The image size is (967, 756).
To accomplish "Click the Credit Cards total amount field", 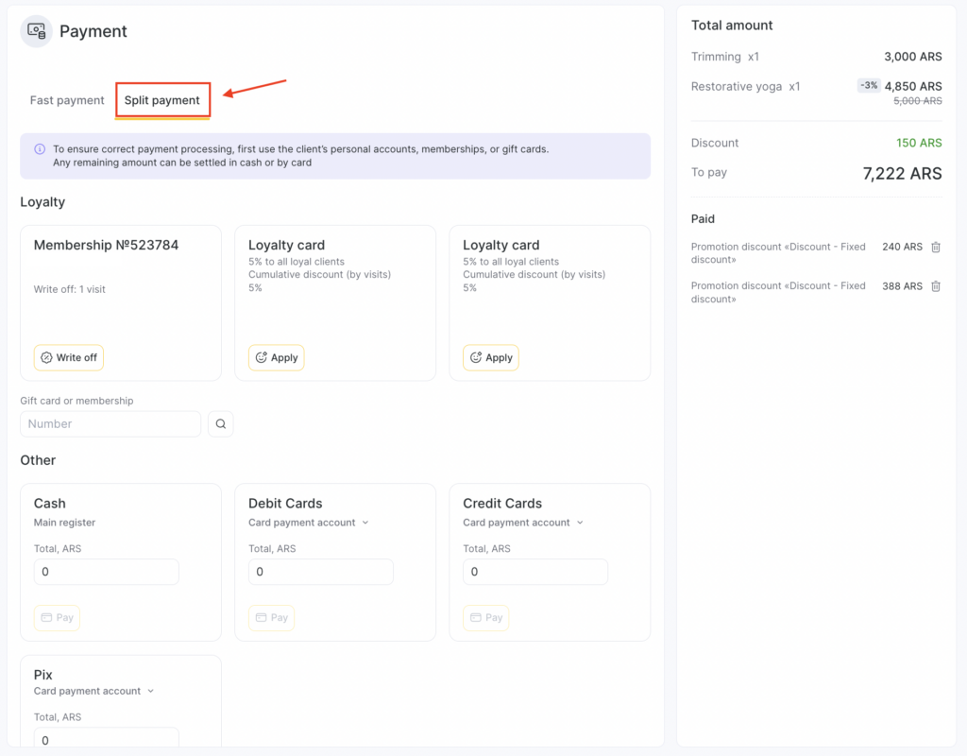I will (x=534, y=572).
